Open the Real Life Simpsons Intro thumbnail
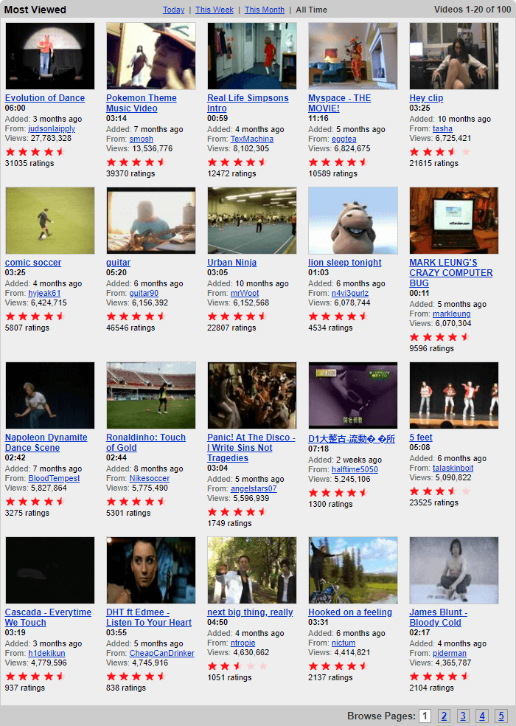The width and height of the screenshot is (516, 726). (x=252, y=56)
